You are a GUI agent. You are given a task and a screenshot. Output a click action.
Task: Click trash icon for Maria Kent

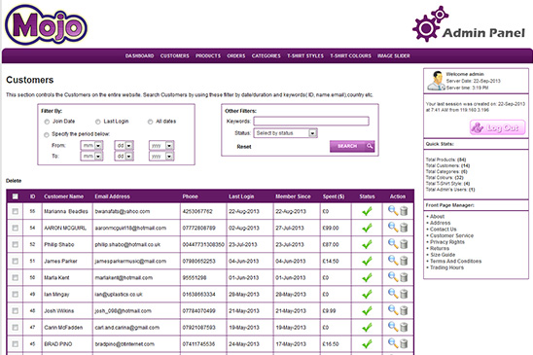click(404, 277)
